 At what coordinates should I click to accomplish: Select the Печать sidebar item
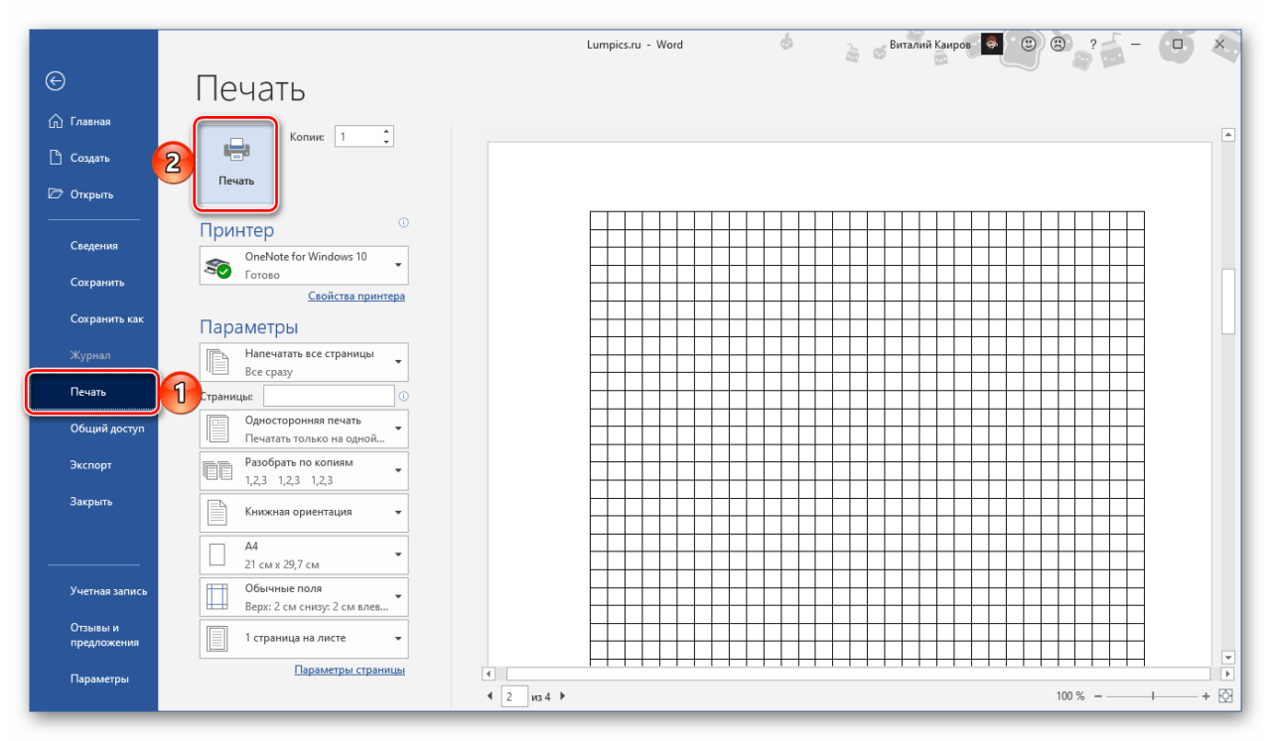pyautogui.click(x=92, y=392)
